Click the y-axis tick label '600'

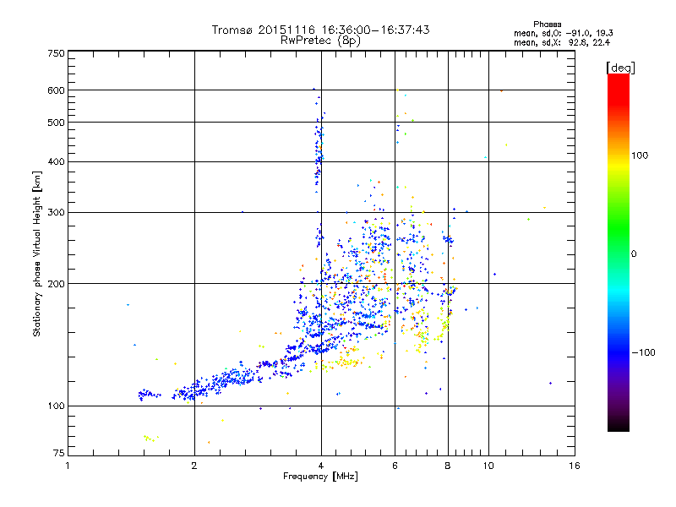coord(56,90)
